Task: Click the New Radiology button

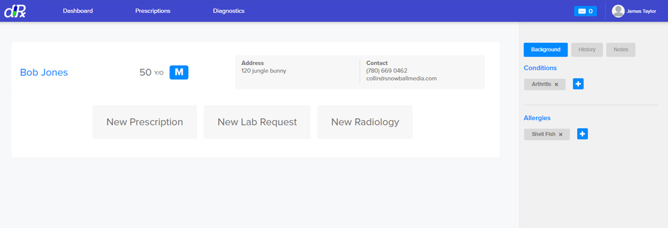Action: (x=365, y=122)
